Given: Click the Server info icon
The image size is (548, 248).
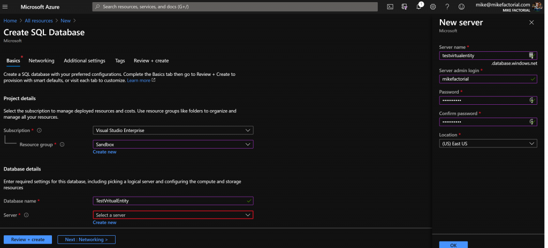Looking at the screenshot, I should (26, 215).
